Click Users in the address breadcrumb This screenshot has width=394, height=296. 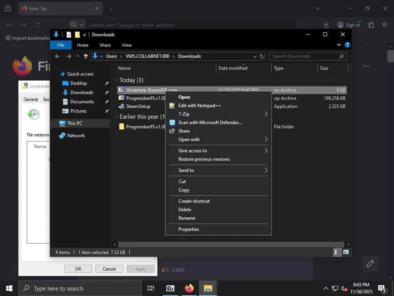pyautogui.click(x=112, y=56)
